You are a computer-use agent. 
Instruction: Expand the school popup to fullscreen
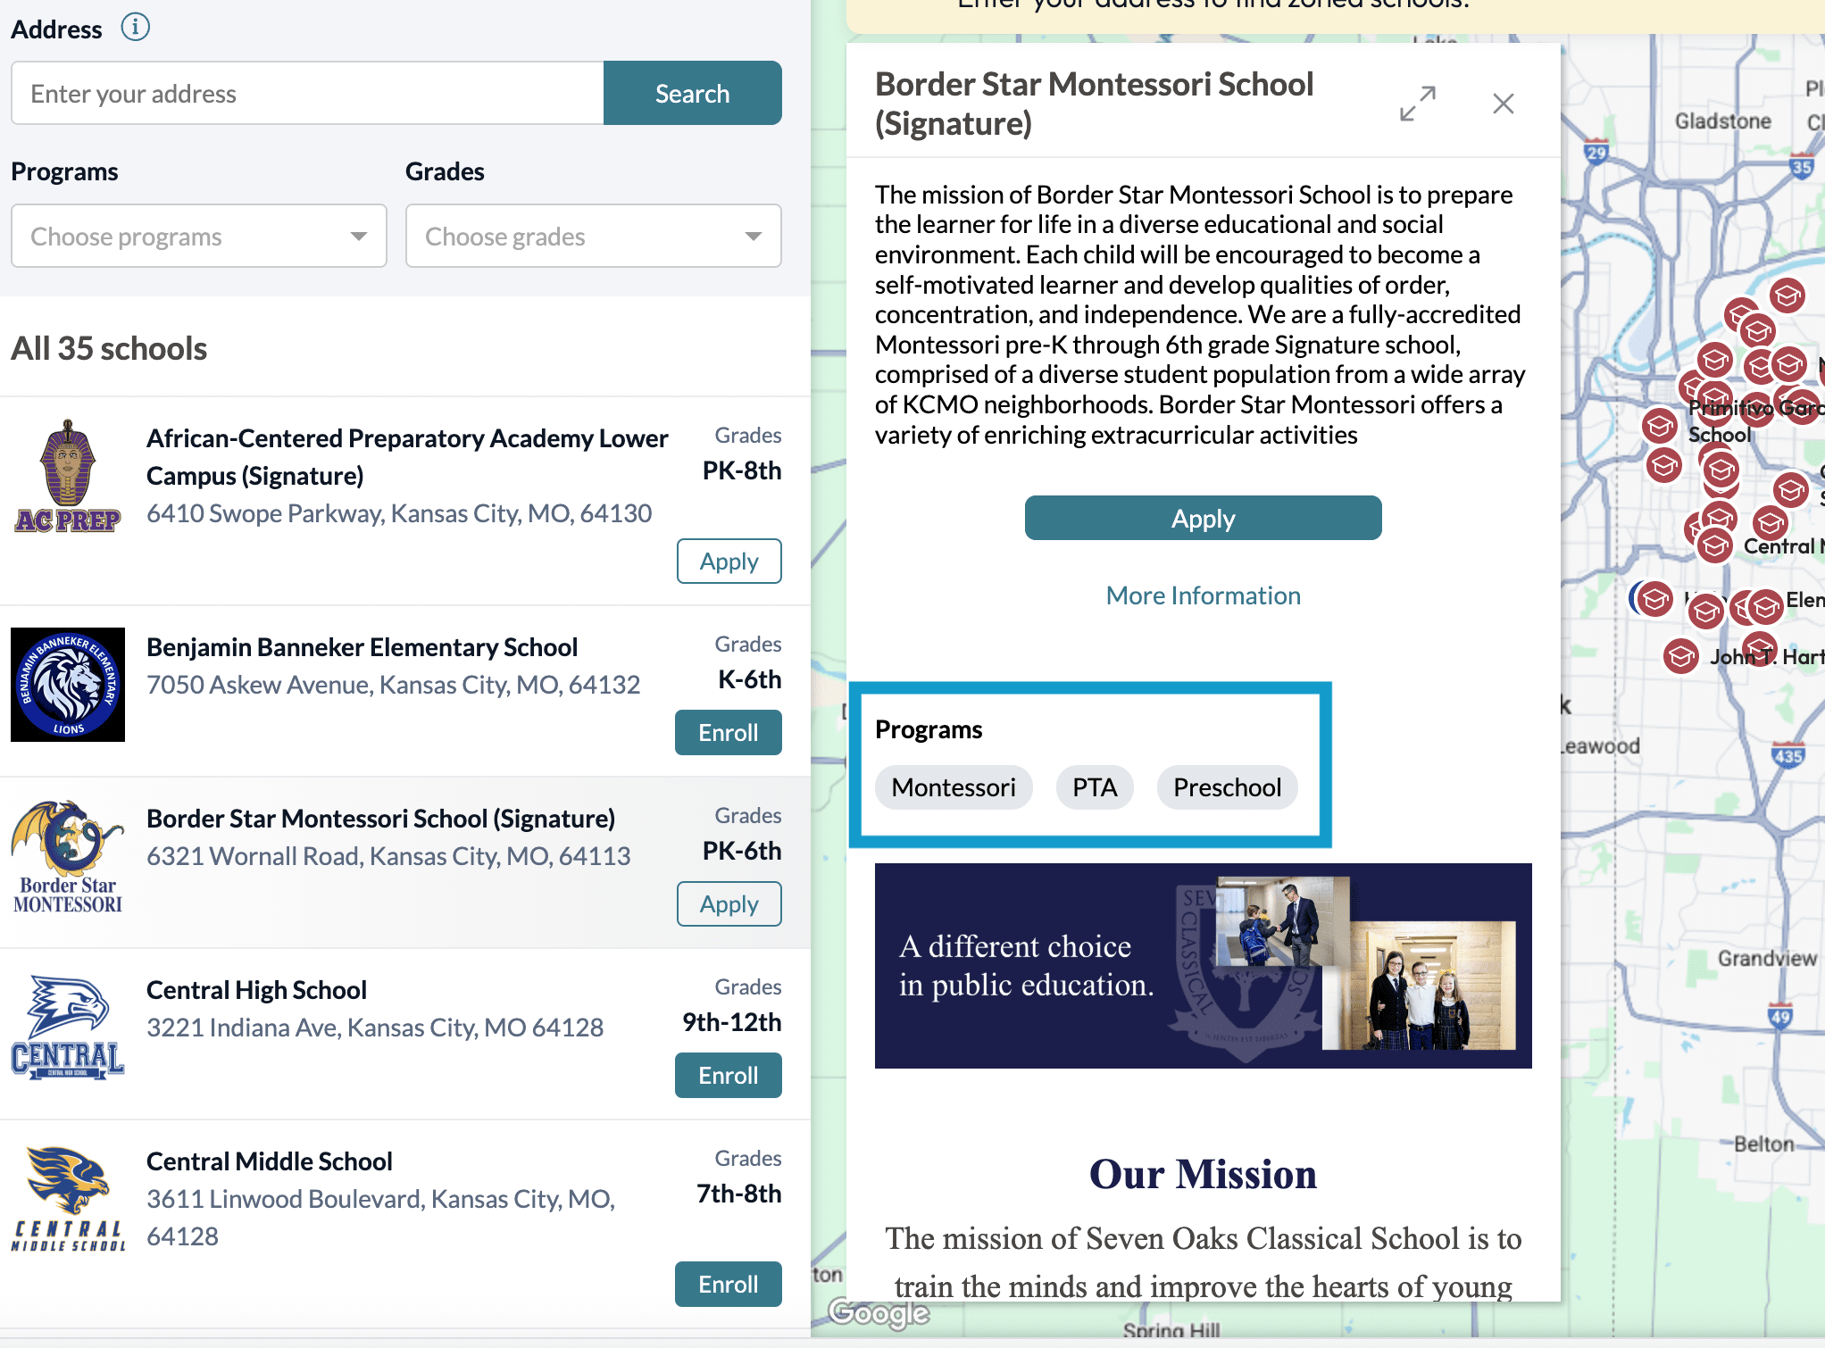[x=1417, y=104]
